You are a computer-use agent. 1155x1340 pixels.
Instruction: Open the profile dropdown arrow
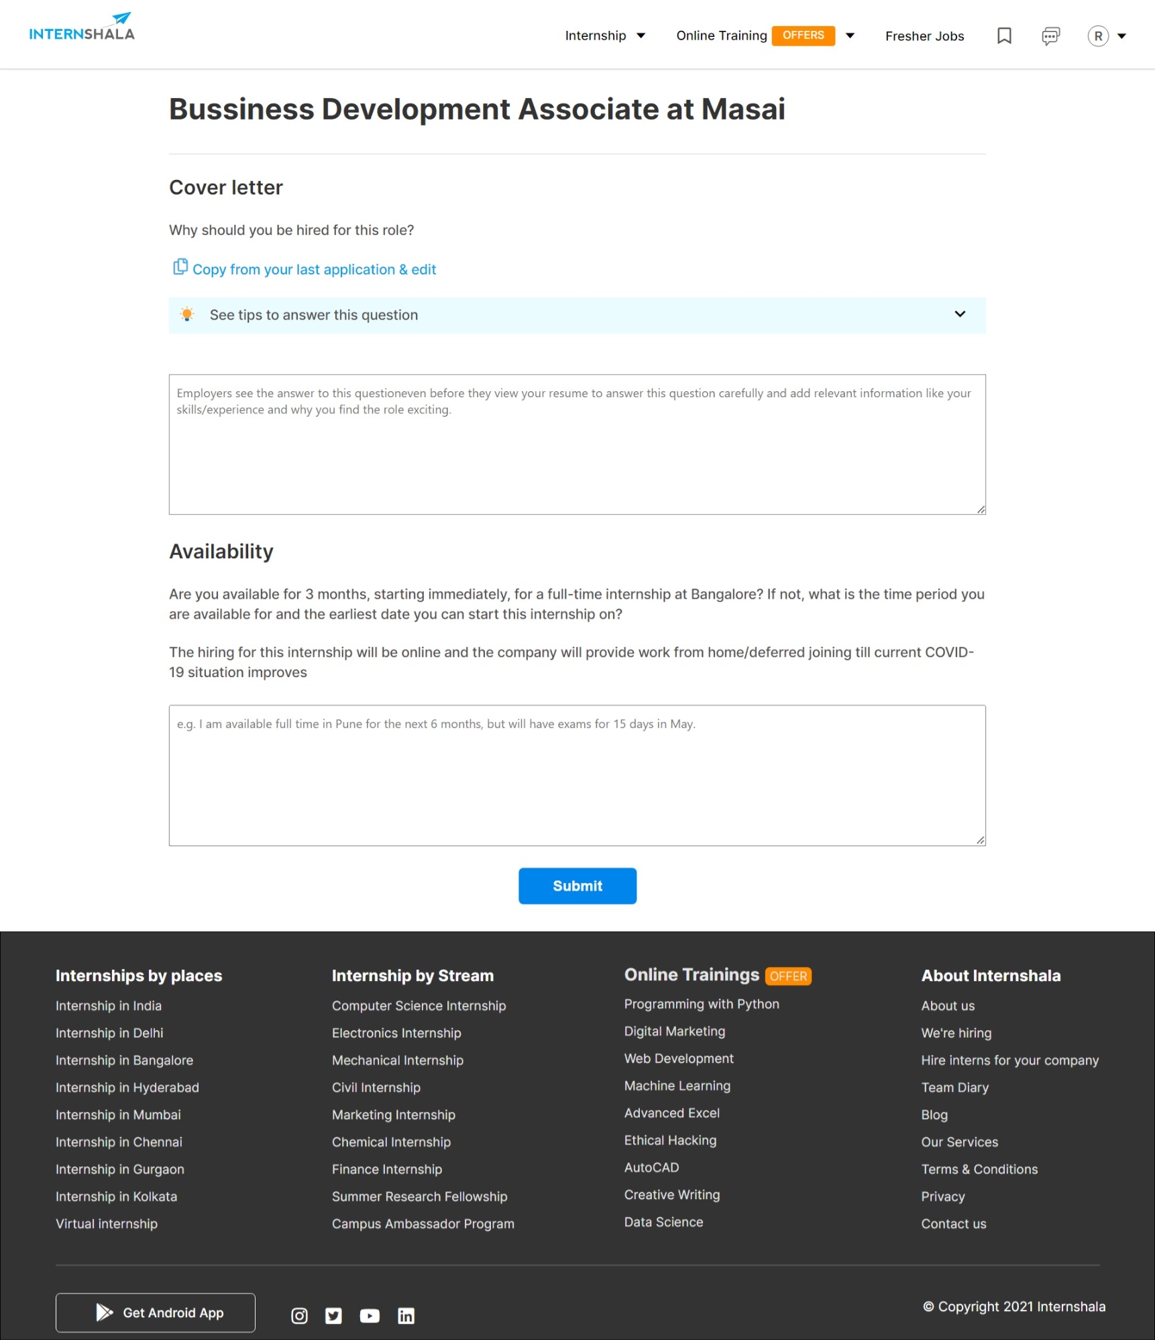1121,36
